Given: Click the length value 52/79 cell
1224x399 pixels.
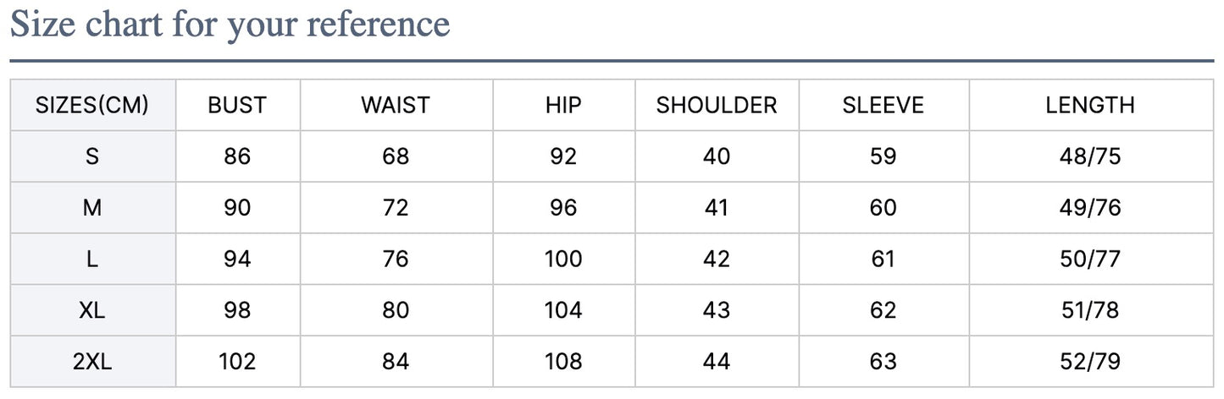Looking at the screenshot, I should click(1090, 362).
